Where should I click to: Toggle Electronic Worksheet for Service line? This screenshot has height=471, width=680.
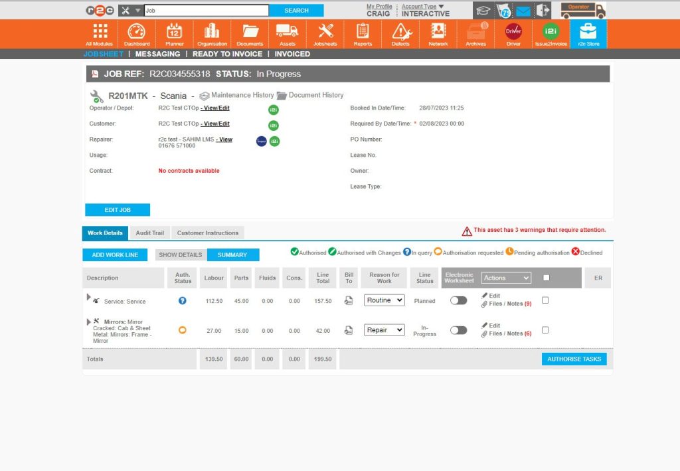pos(458,301)
